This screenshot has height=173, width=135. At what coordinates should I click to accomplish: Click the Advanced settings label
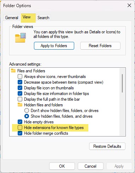25,64
